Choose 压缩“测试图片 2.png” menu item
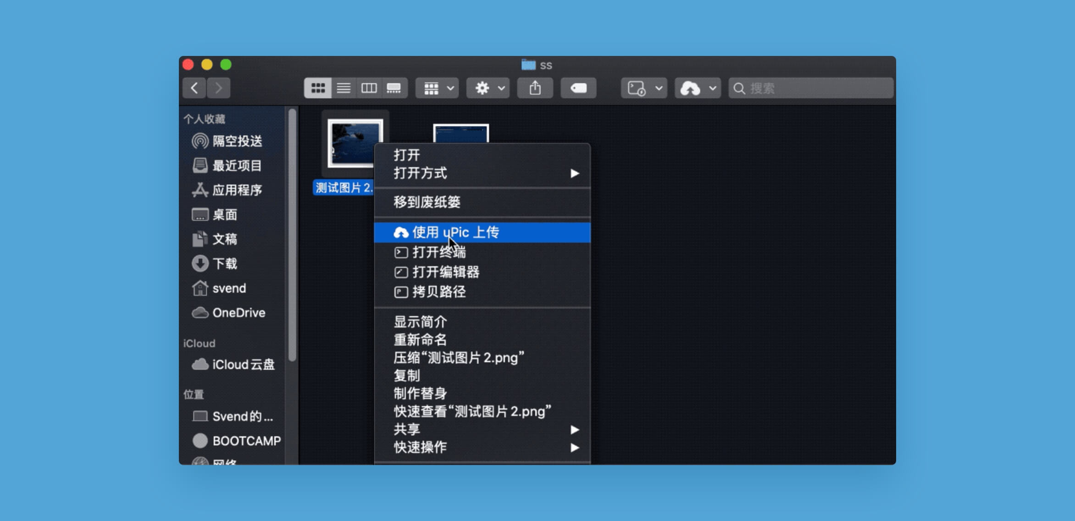Viewport: 1075px width, 521px height. [x=482, y=358]
